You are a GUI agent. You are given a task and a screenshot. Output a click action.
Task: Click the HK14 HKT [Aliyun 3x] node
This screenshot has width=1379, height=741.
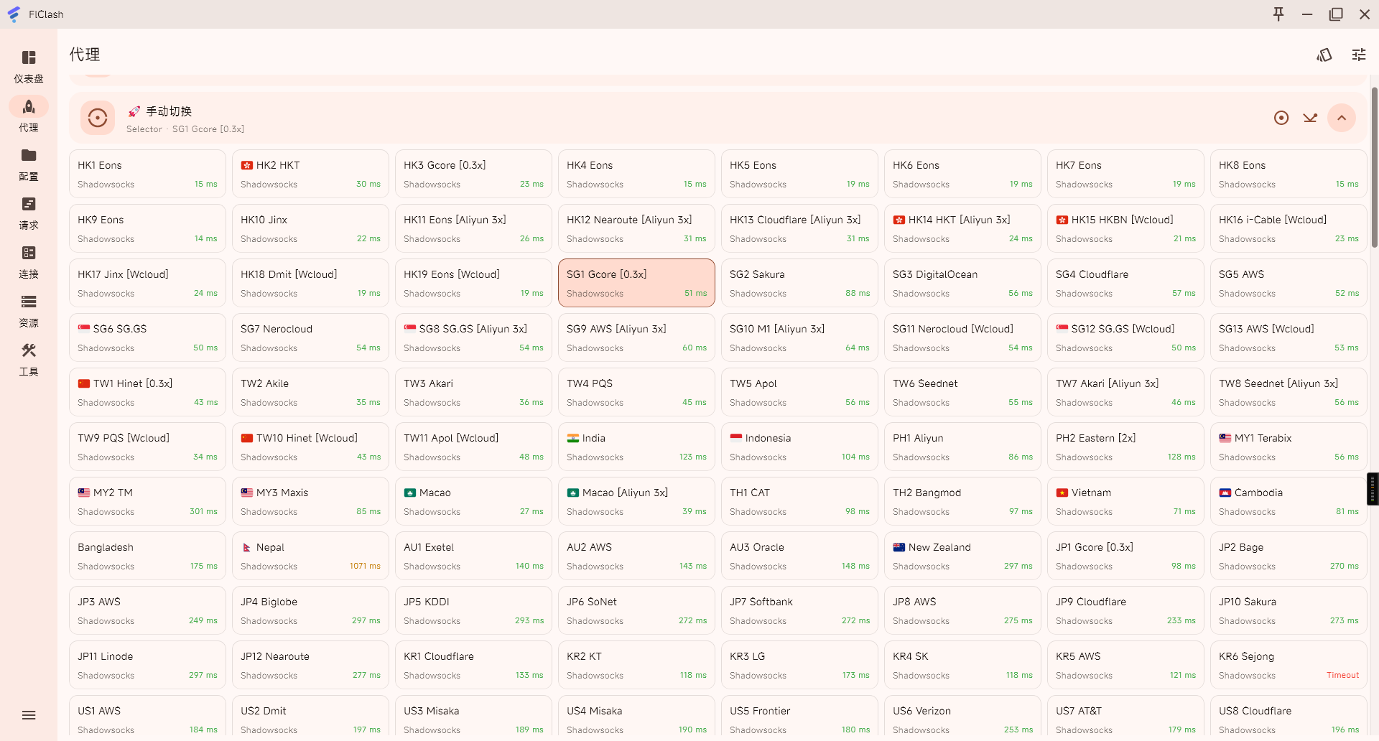point(962,228)
